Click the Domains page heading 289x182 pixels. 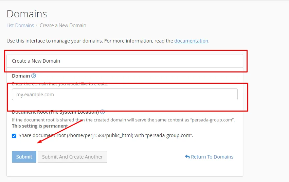click(27, 14)
